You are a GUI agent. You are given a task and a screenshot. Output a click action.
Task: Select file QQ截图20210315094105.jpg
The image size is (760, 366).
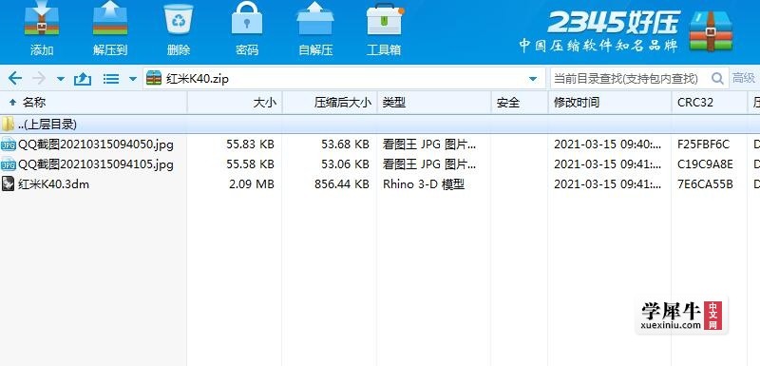96,164
